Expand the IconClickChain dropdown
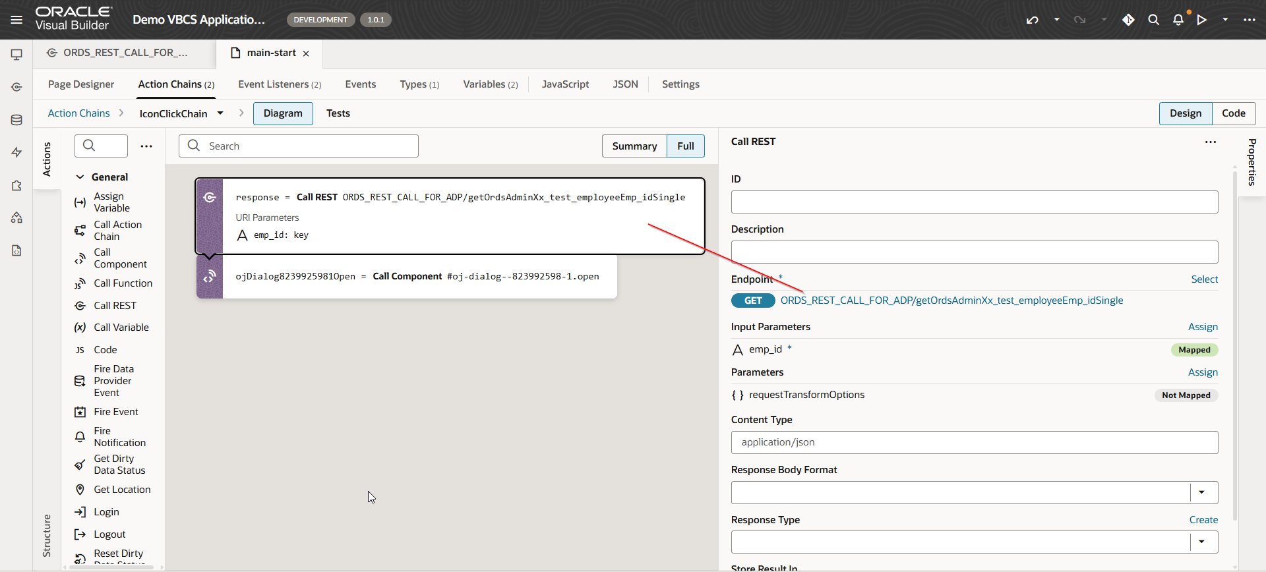Viewport: 1266px width, 572px height. point(220,113)
